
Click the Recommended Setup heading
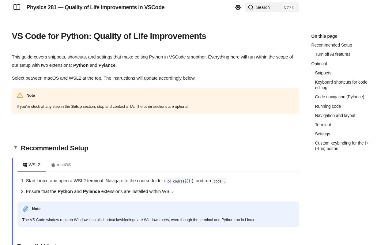(x=55, y=148)
